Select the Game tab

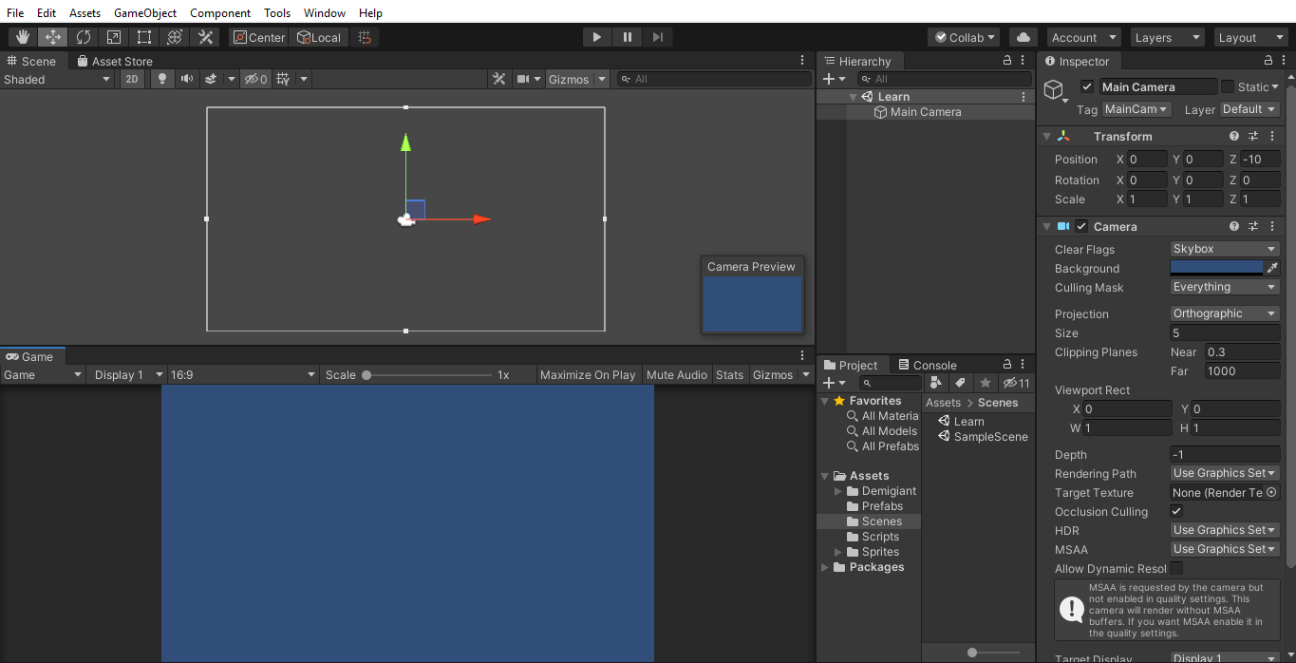click(30, 356)
